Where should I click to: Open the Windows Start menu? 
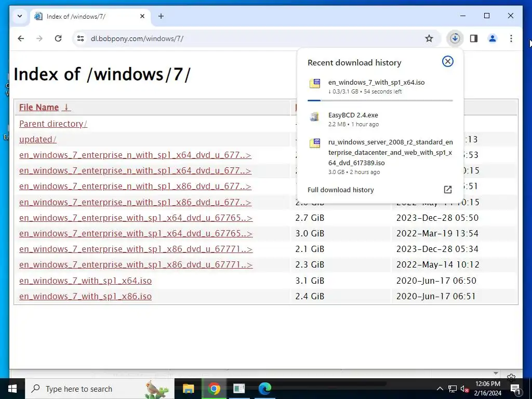point(12,389)
